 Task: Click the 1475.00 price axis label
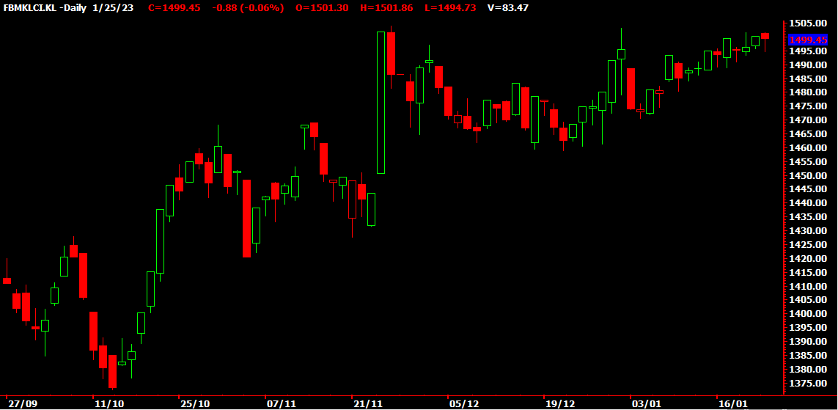(x=809, y=107)
